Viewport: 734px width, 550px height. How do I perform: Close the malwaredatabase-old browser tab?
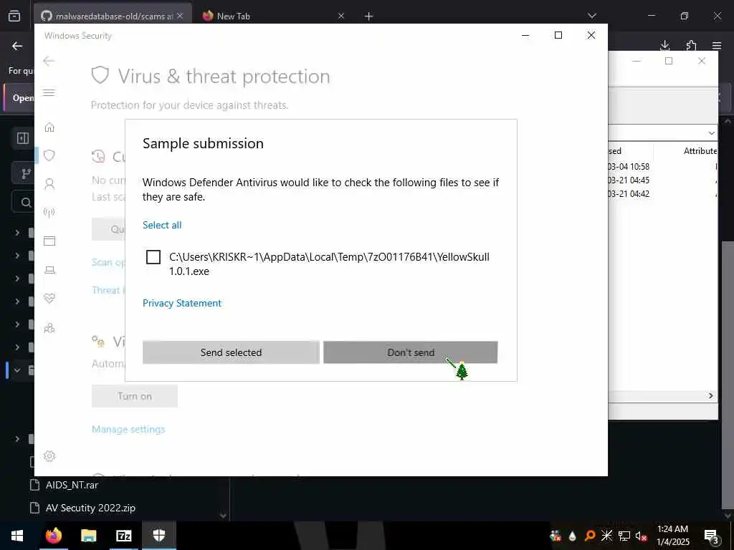(180, 16)
